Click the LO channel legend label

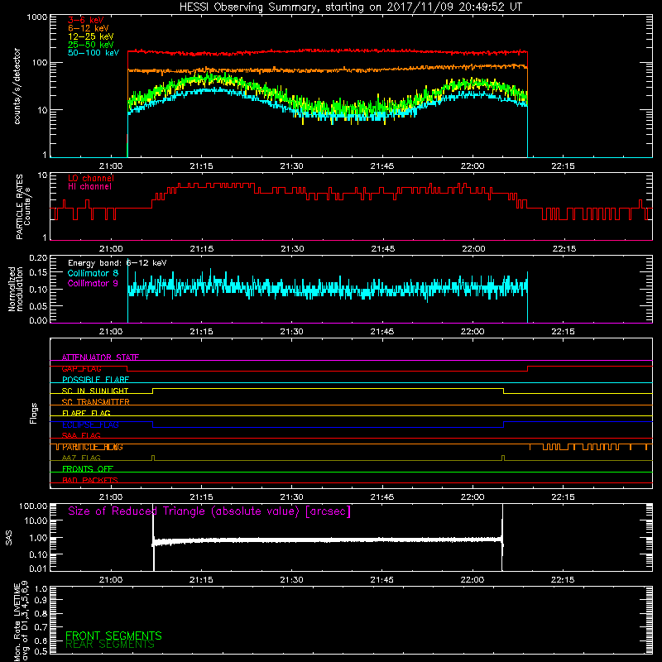tap(91, 178)
